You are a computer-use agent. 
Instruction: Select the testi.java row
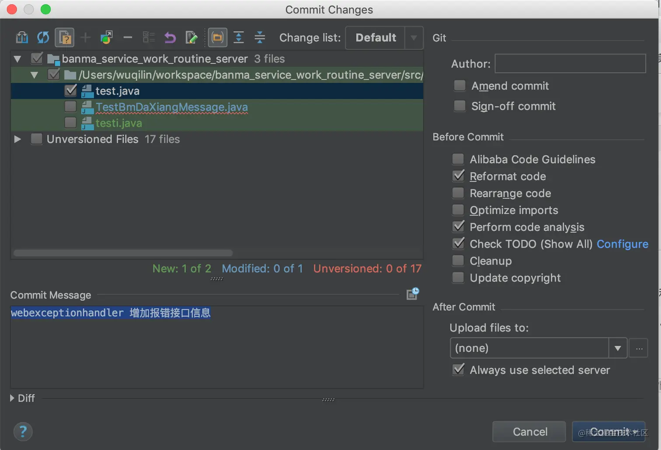[217, 123]
